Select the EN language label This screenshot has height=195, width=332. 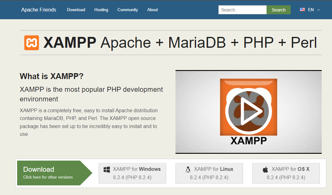(311, 10)
